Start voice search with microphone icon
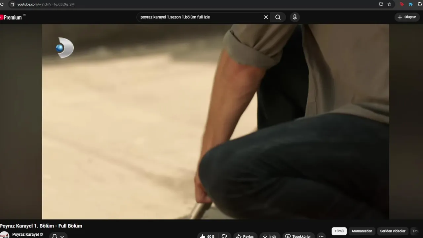Screen dimensions: 423x238 (295, 17)
